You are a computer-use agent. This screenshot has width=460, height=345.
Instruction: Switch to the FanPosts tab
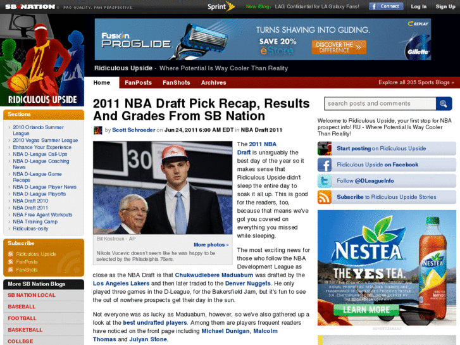pyautogui.click(x=138, y=82)
